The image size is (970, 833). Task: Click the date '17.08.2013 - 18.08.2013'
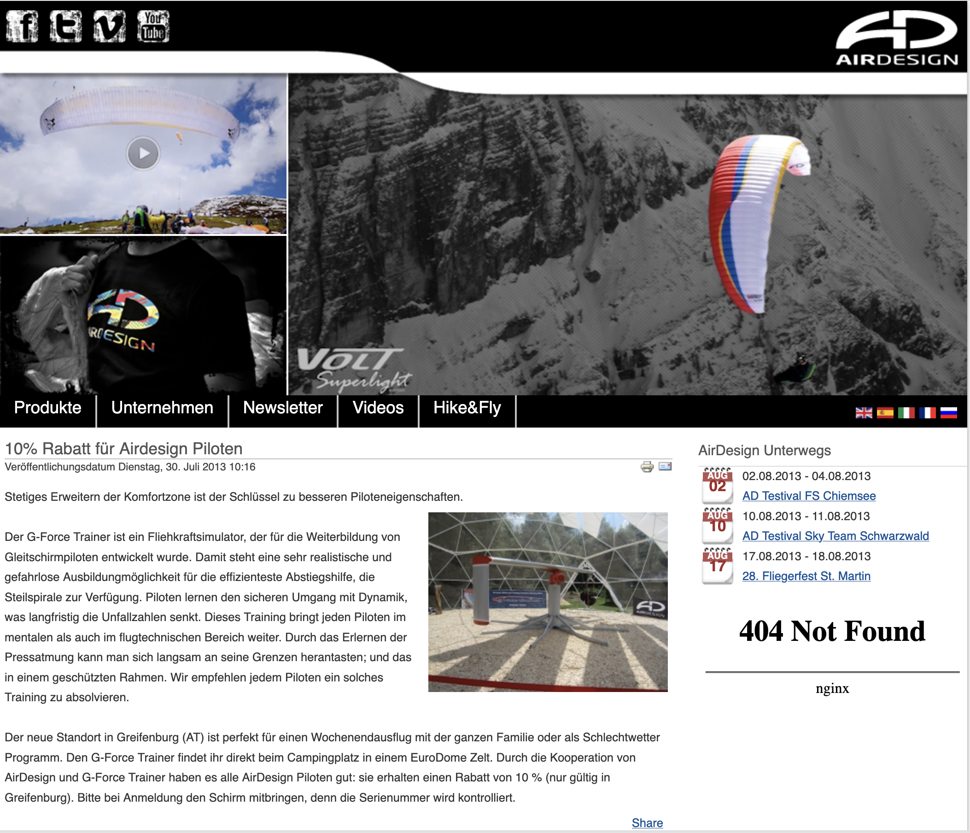coord(806,556)
